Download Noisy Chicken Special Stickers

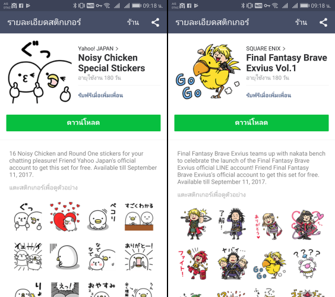pos(83,123)
